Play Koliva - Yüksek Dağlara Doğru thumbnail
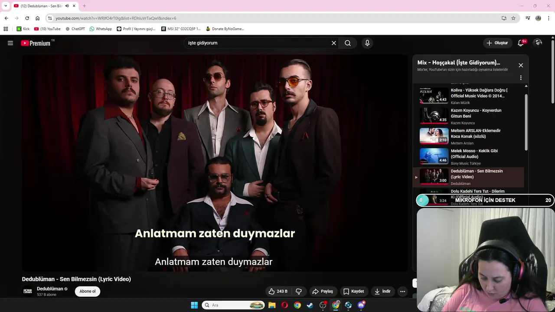The height and width of the screenshot is (312, 555). [x=434, y=96]
